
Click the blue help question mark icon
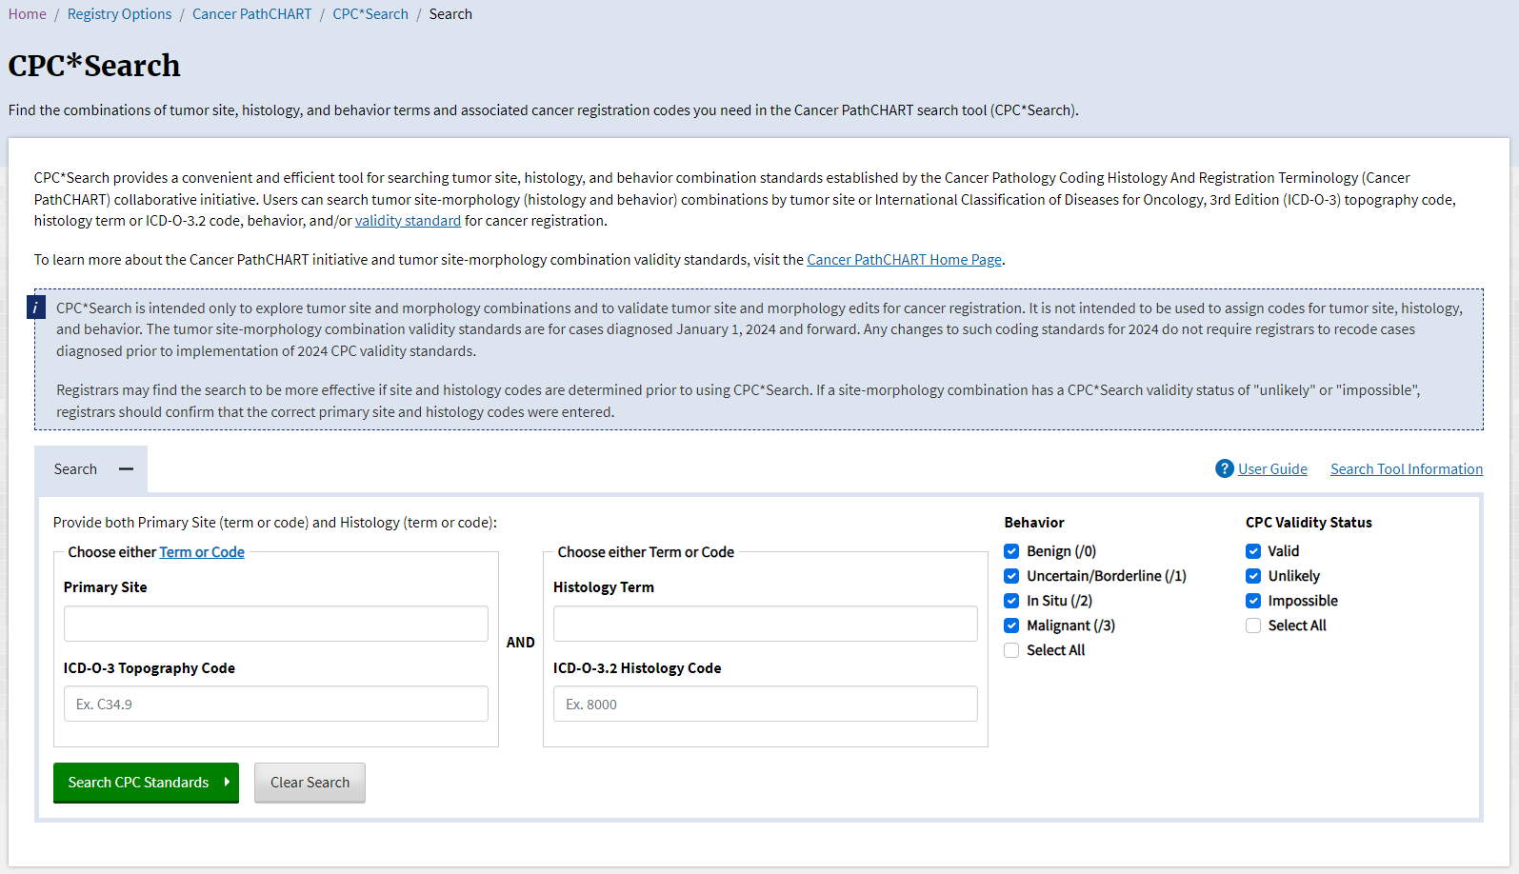click(x=1224, y=468)
